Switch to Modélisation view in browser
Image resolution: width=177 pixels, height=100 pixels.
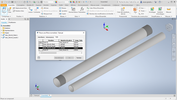(x=12, y=23)
